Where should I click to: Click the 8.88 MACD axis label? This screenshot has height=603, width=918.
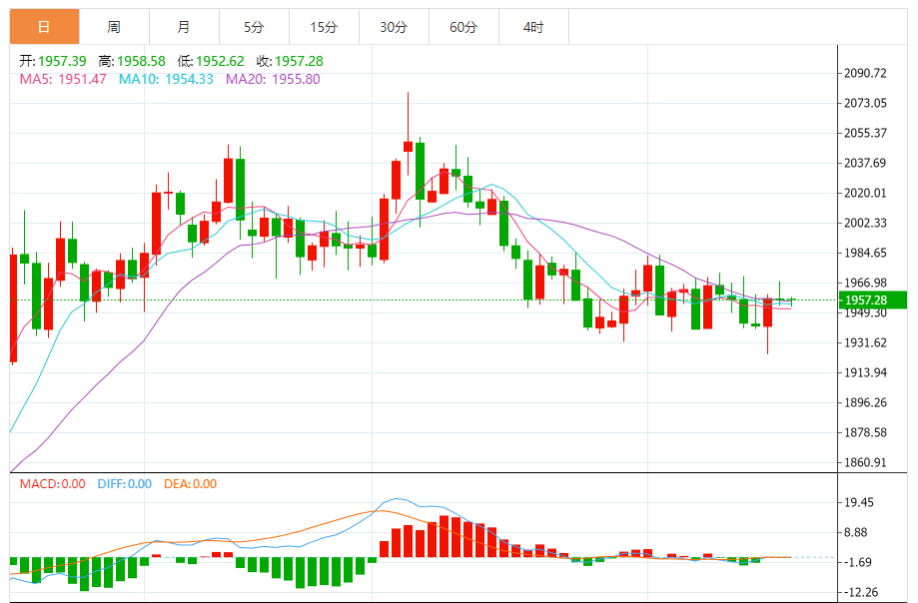855,532
